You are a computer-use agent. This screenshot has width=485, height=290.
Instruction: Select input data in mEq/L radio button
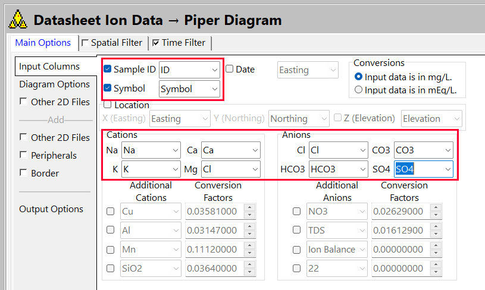tap(358, 90)
